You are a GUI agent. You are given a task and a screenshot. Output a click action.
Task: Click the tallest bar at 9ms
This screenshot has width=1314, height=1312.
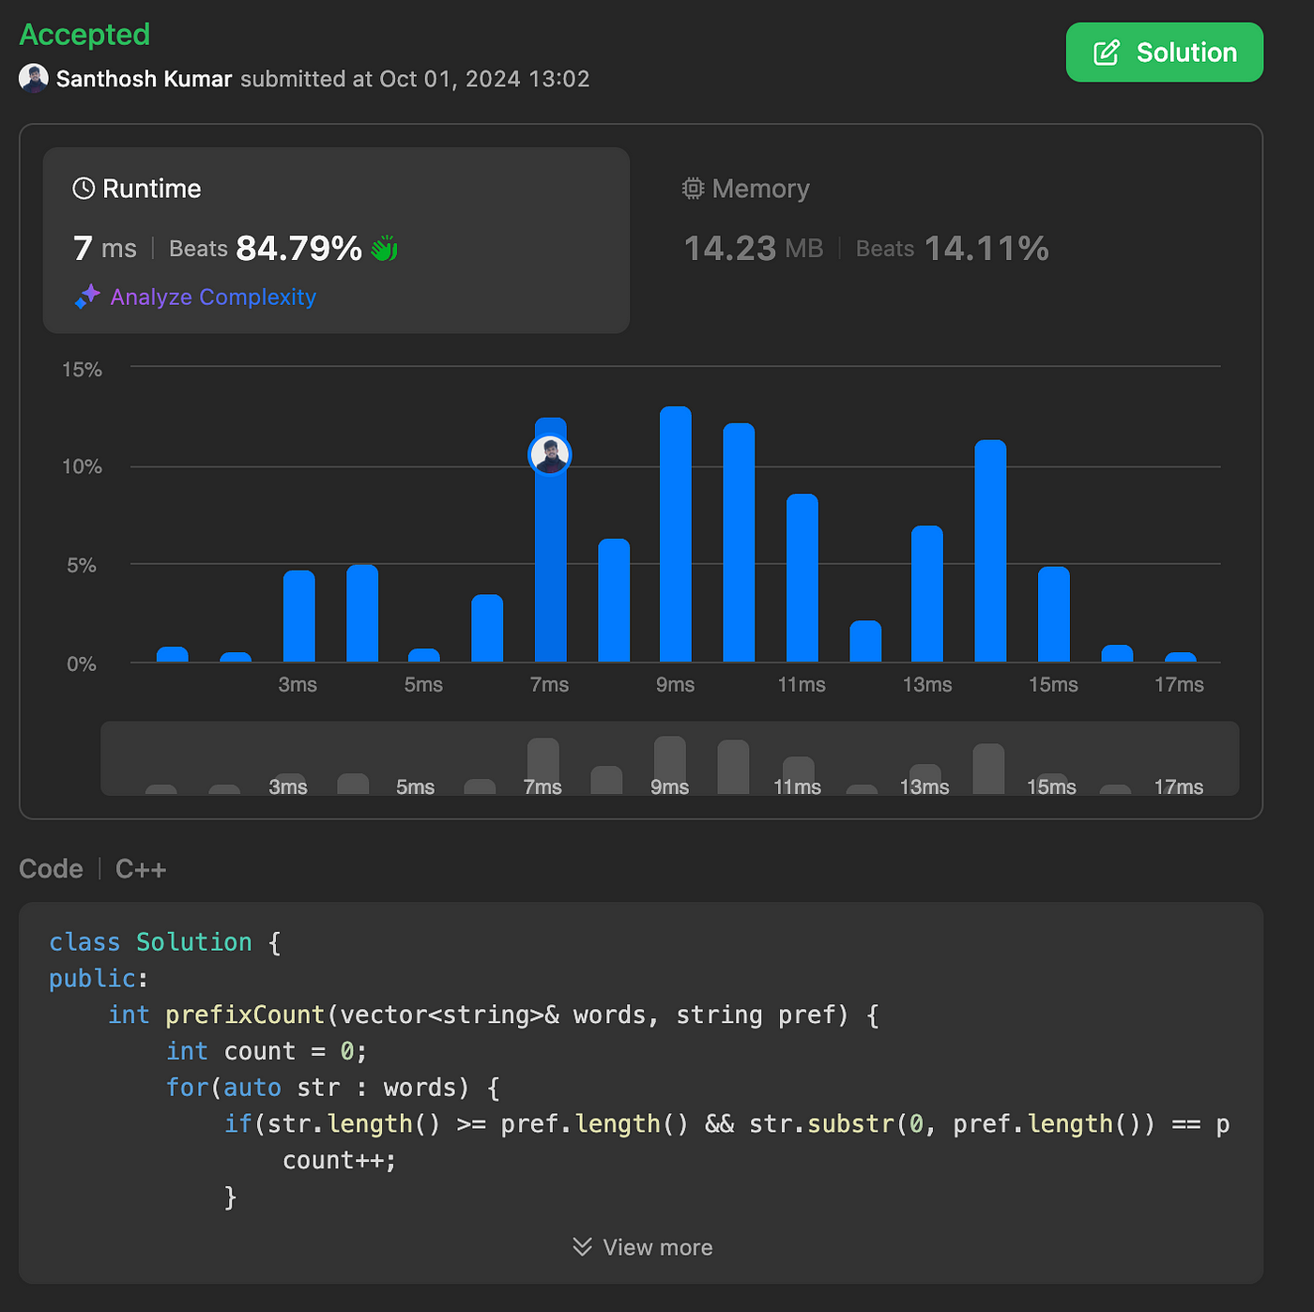click(x=676, y=534)
